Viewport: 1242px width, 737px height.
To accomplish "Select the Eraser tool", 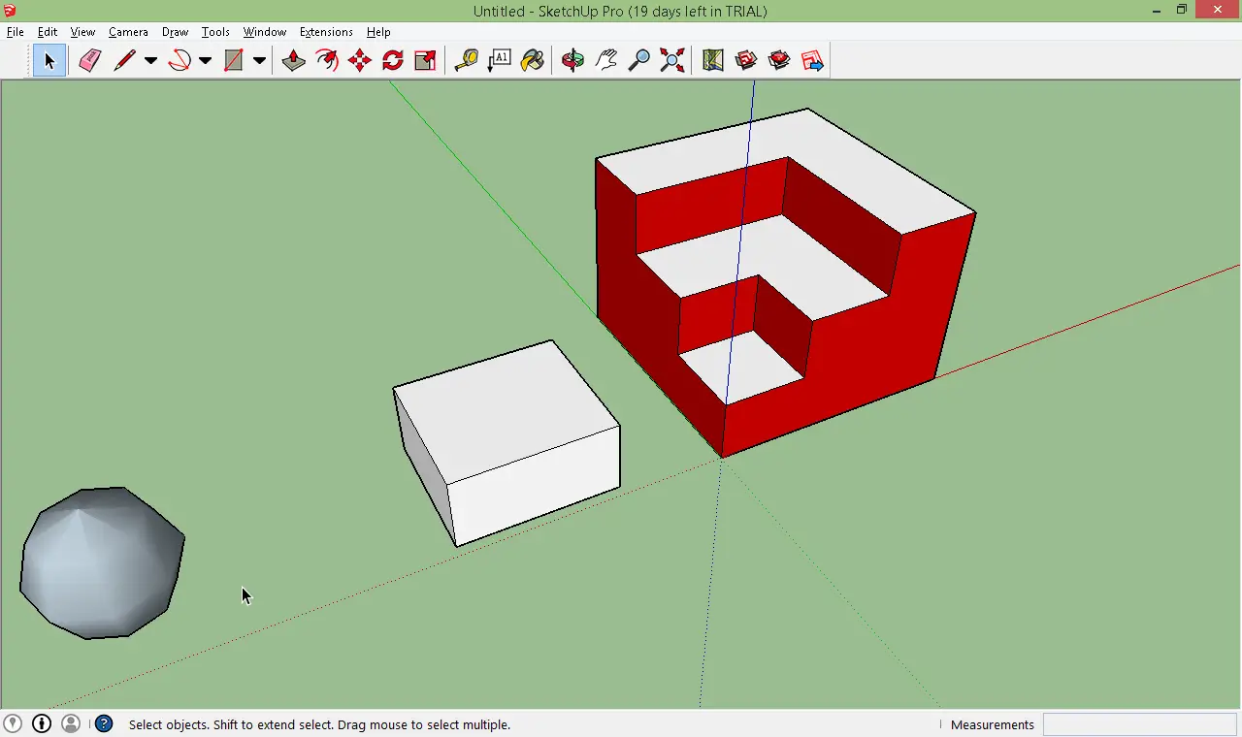I will pyautogui.click(x=90, y=60).
